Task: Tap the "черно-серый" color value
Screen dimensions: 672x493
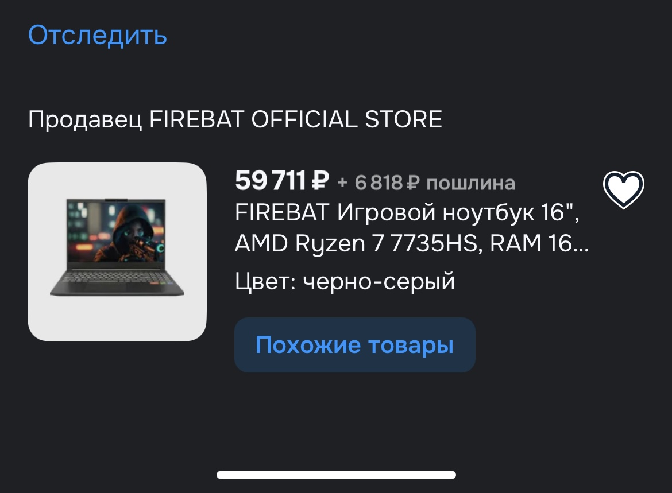Action: pyautogui.click(x=379, y=281)
